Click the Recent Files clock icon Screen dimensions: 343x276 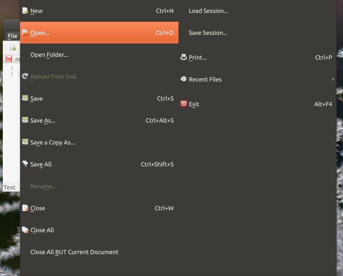[x=183, y=79]
